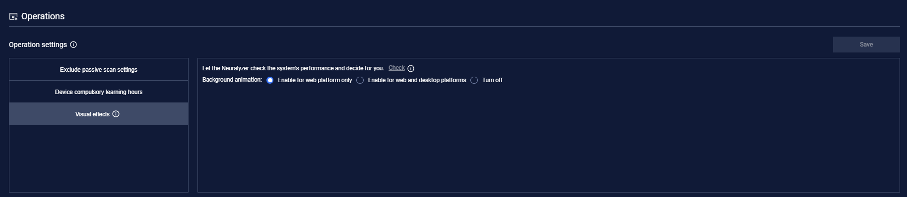
Task: Click the Operations header icon
Action: pos(13,17)
